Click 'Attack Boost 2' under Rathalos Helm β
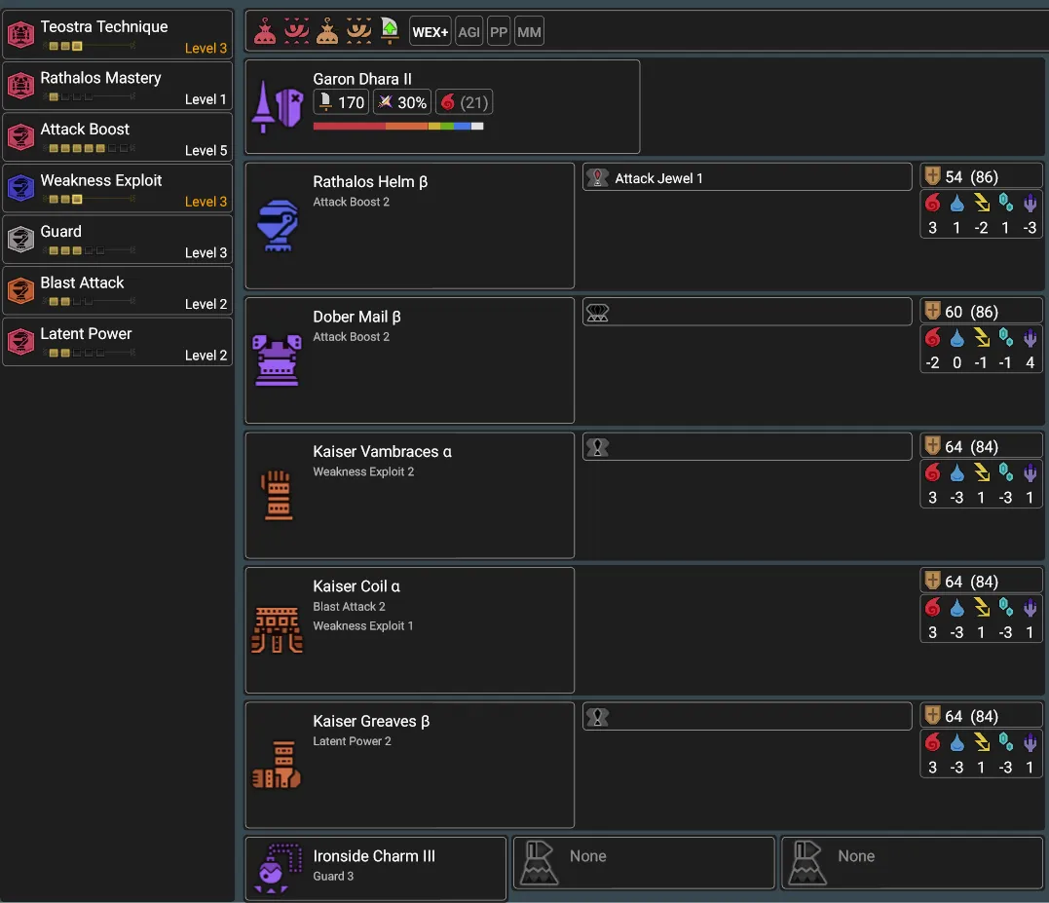 pos(352,202)
